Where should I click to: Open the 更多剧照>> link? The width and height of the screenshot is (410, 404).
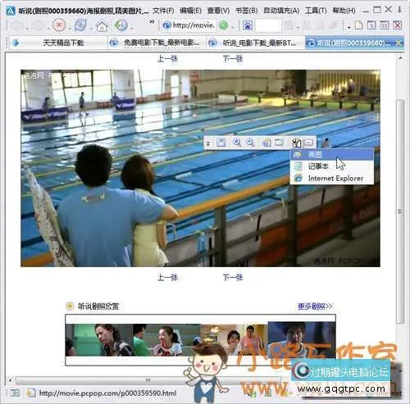315,306
